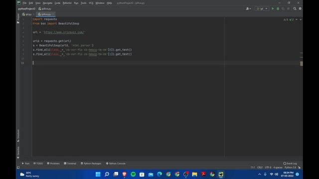
Task: Click the warnings count inspection indicator
Action: (286, 19)
